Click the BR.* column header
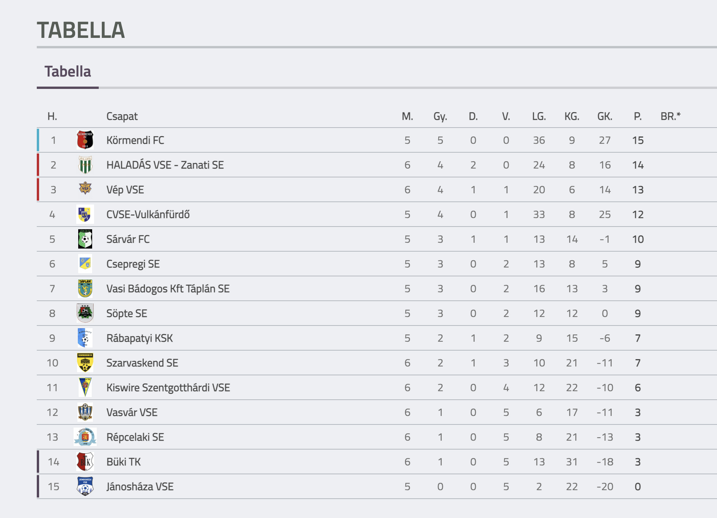This screenshot has width=717, height=518. [671, 116]
